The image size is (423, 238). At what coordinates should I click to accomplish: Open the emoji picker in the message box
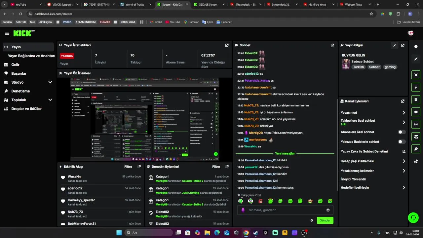pyautogui.click(x=328, y=210)
